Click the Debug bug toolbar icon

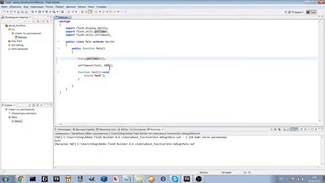click(32, 12)
